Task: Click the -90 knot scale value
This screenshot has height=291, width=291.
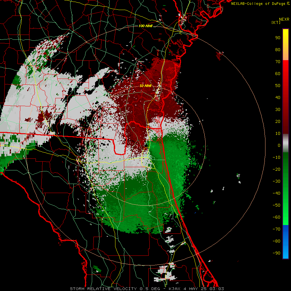Action: [276, 253]
